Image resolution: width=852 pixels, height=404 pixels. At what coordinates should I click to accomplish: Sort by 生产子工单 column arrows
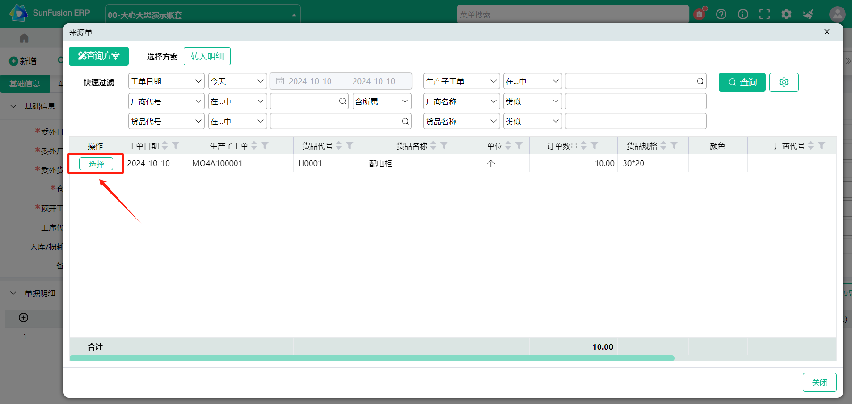pos(254,146)
